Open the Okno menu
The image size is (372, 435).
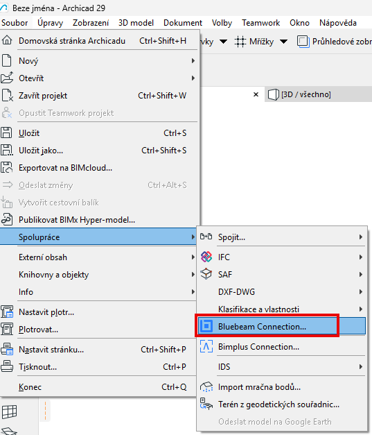[x=299, y=23]
